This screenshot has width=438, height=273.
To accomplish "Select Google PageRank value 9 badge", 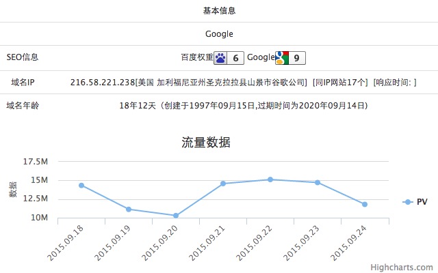I will (x=296, y=58).
